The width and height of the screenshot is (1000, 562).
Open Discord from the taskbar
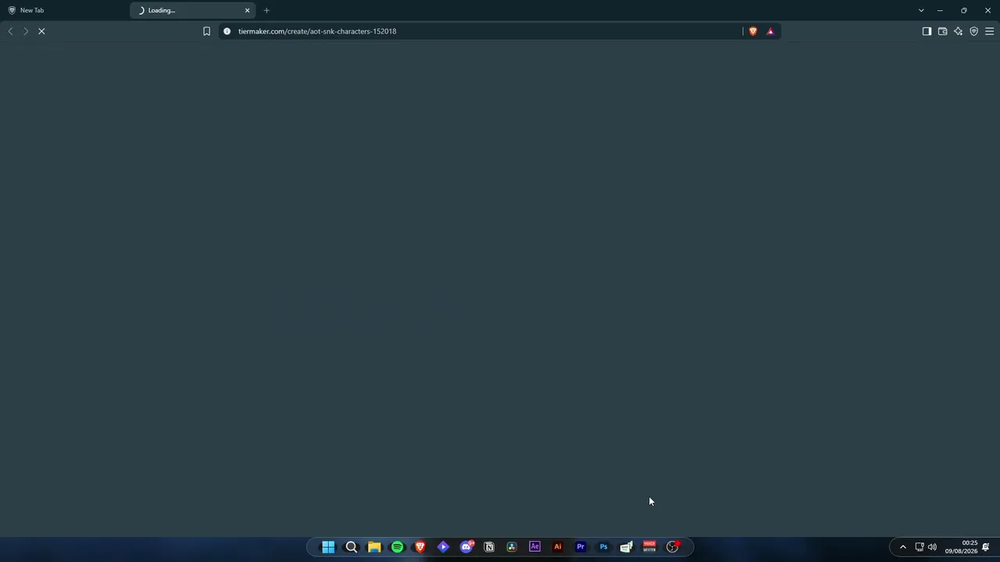466,547
